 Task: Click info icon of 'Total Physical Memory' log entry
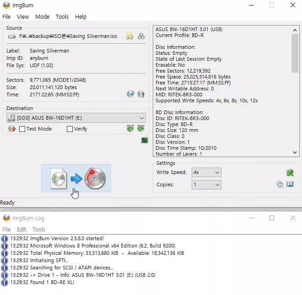click(x=5, y=253)
